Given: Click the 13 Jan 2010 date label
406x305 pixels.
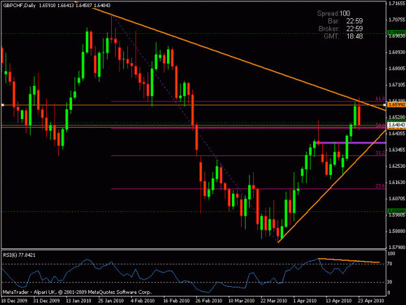Looking at the screenshot, I should [x=79, y=301].
